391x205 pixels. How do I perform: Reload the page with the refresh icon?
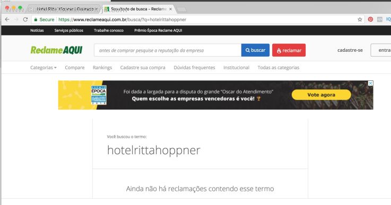coord(25,20)
